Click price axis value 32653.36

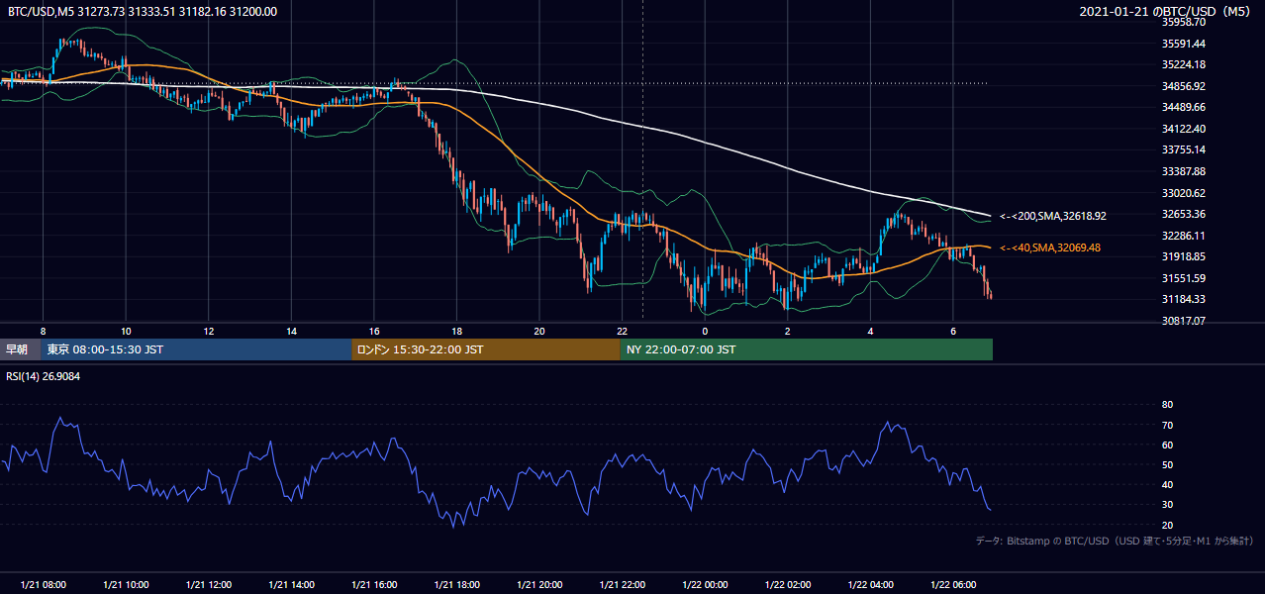(1183, 214)
